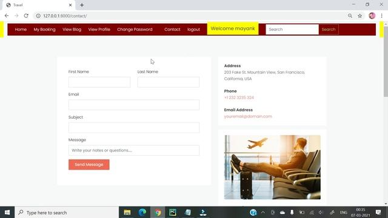Click the street address text
This screenshot has height=218, width=388.
264,76
